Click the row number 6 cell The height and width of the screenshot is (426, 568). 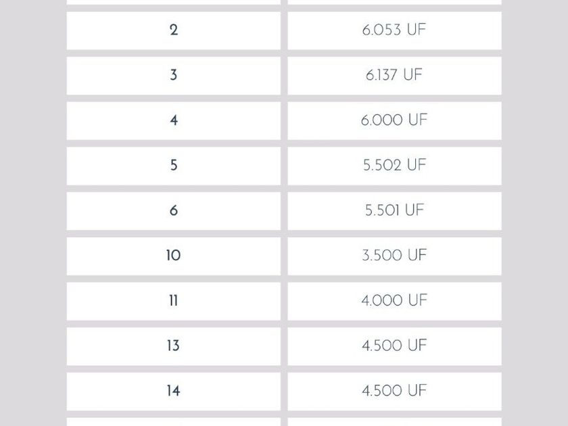(173, 210)
